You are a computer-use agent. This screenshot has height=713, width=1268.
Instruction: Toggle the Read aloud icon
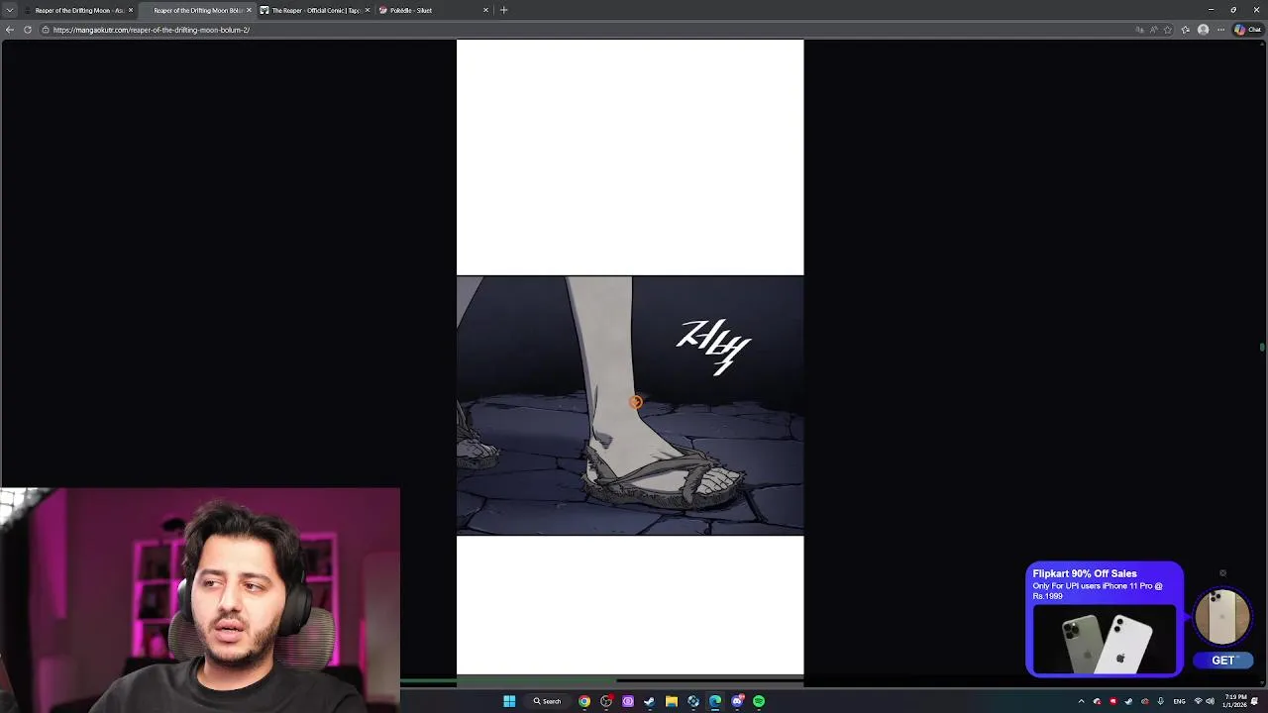(1153, 30)
